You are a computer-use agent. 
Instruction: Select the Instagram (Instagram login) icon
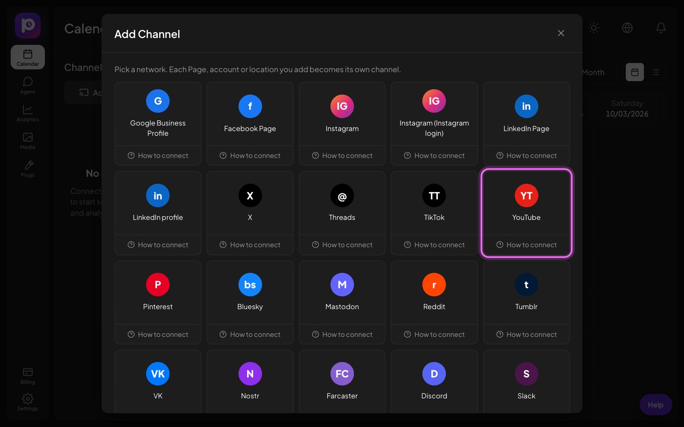pyautogui.click(x=434, y=101)
